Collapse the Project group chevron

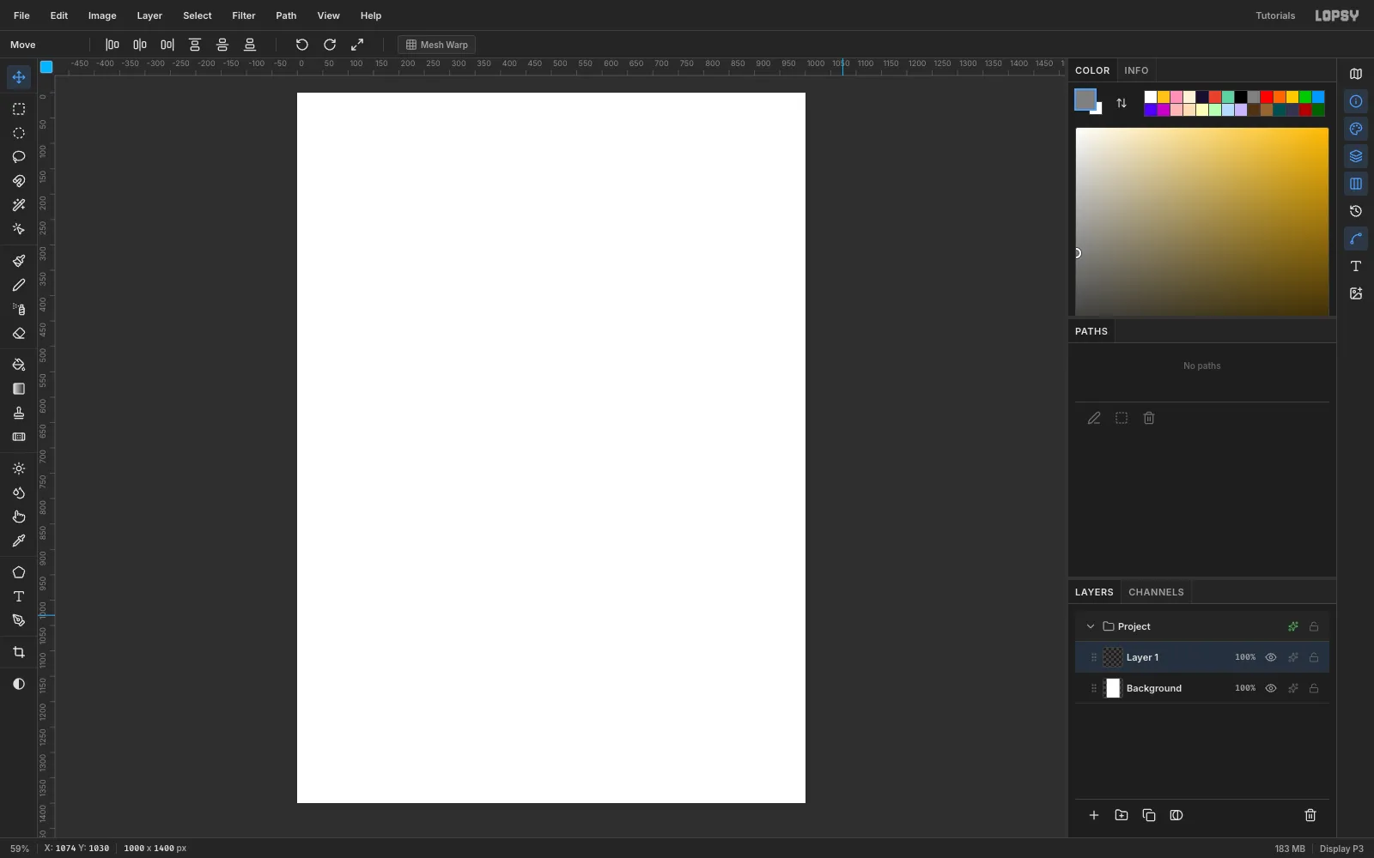1091,626
